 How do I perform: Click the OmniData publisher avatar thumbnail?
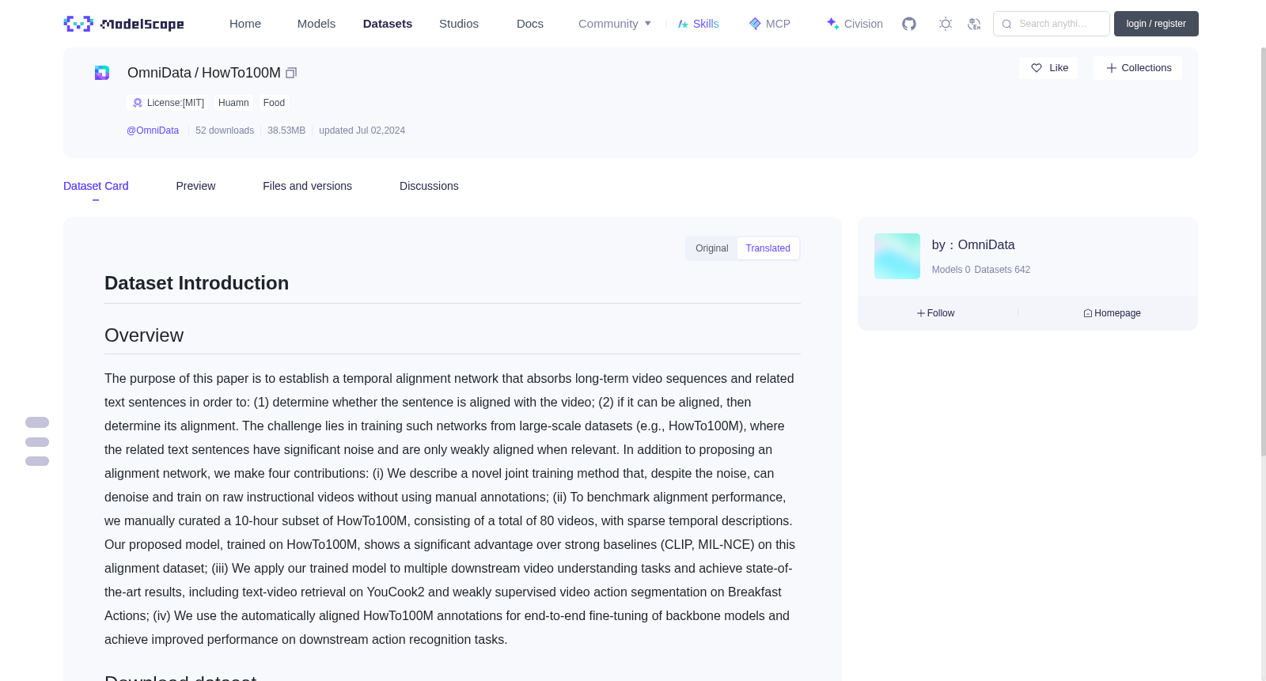[x=897, y=256]
